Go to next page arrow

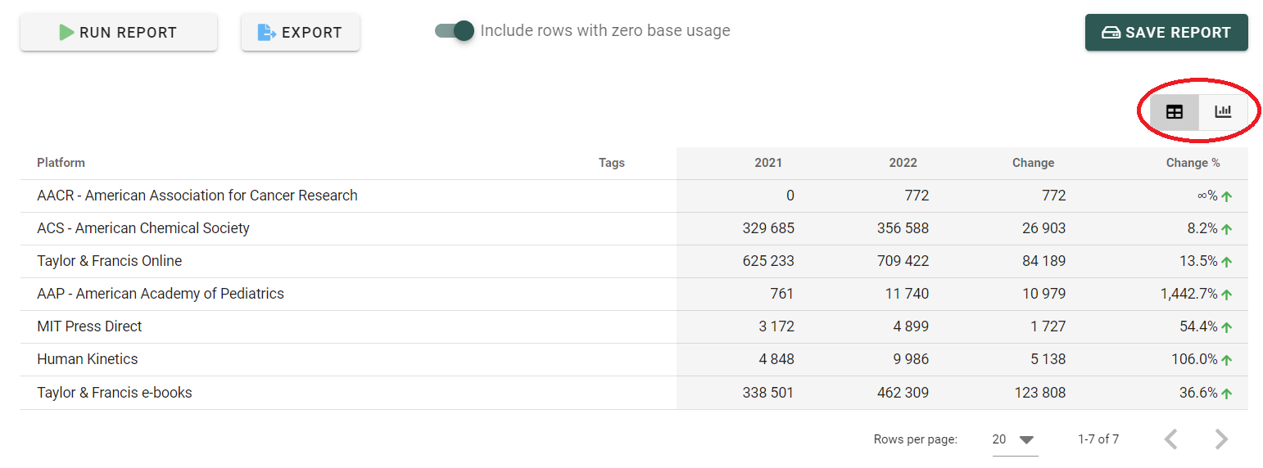1221,439
